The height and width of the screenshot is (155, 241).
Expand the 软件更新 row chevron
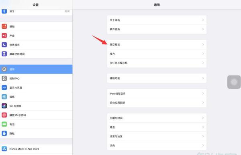coord(203,29)
